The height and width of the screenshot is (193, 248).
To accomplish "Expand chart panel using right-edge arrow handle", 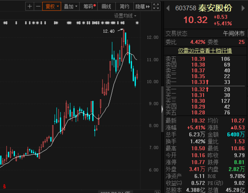I will pos(163,109).
